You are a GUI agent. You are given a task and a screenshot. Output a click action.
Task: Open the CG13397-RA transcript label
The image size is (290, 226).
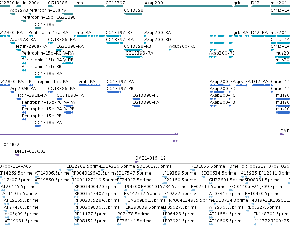120,40
